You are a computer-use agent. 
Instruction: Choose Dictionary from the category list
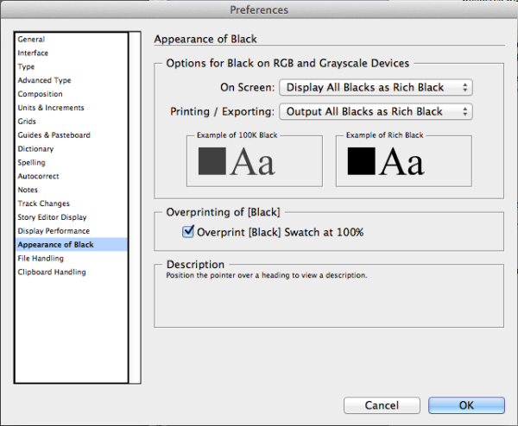click(x=35, y=149)
